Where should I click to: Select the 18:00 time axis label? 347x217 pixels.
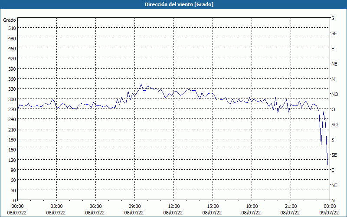click(x=252, y=207)
